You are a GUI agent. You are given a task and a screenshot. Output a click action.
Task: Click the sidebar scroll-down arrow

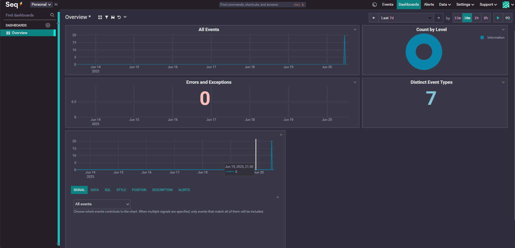click(x=58, y=244)
